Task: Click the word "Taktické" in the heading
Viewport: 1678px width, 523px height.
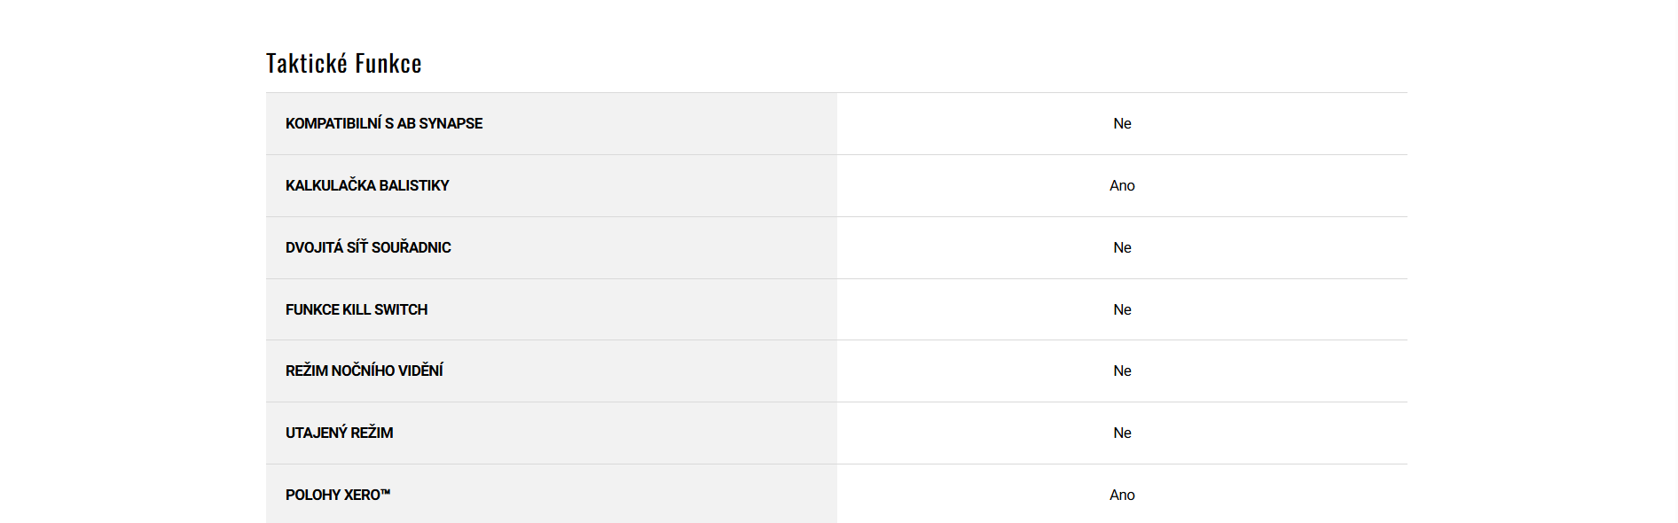Action: pyautogui.click(x=306, y=64)
